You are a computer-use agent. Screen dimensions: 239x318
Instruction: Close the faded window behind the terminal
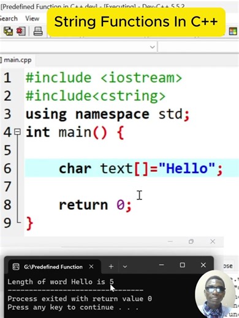[x=213, y=242]
